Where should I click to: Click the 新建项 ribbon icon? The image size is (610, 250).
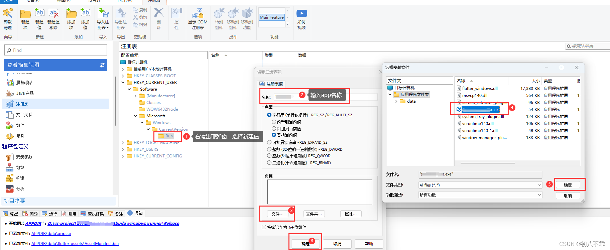click(x=25, y=13)
